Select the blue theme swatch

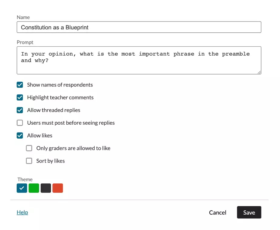[22, 188]
